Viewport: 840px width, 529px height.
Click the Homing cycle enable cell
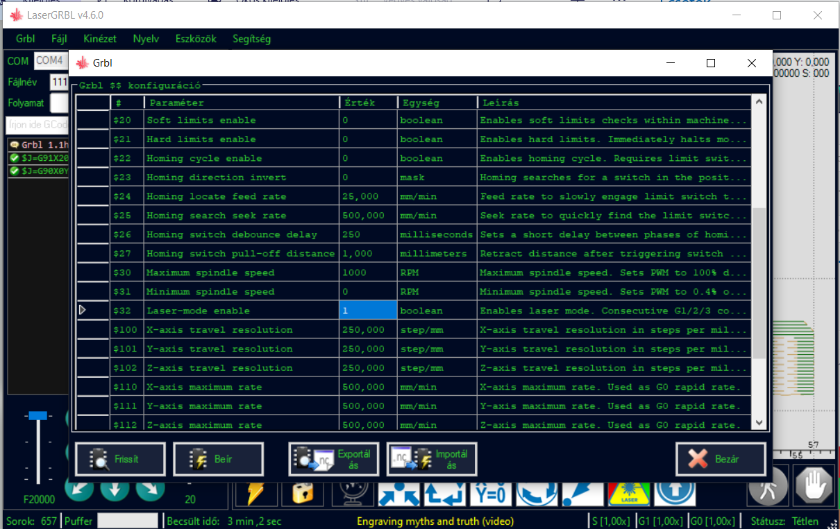[x=242, y=158]
